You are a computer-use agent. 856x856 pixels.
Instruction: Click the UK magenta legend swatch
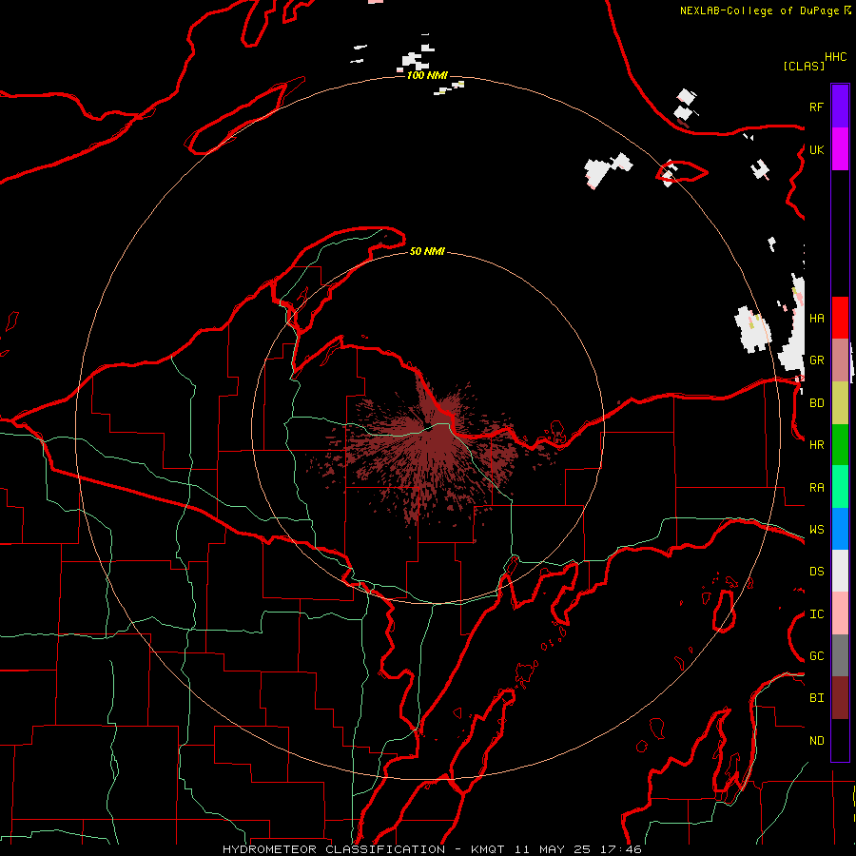tap(840, 149)
